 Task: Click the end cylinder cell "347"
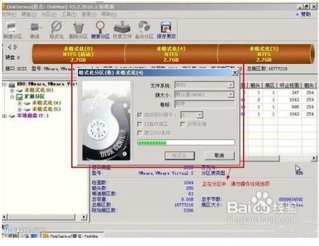click(295, 92)
